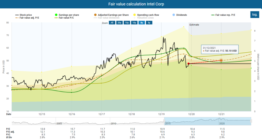This screenshot has width=262, height=140.
Task: Toggle the Stock price legend series
Action: coord(24,15)
